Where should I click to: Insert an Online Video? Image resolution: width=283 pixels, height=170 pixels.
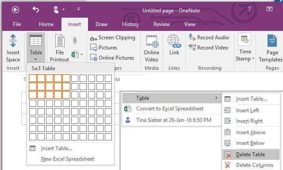point(152,48)
